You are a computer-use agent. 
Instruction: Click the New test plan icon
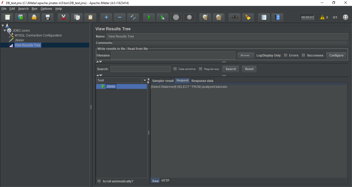pos(7,17)
